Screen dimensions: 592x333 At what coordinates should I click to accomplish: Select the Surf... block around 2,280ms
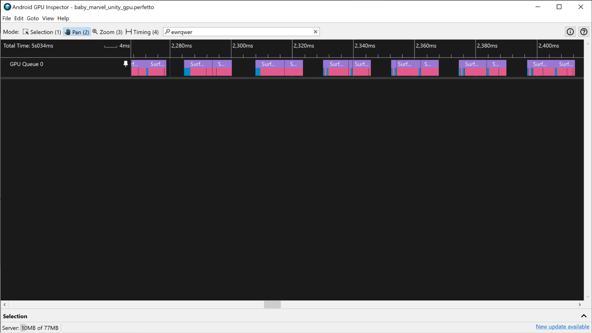tap(197, 64)
